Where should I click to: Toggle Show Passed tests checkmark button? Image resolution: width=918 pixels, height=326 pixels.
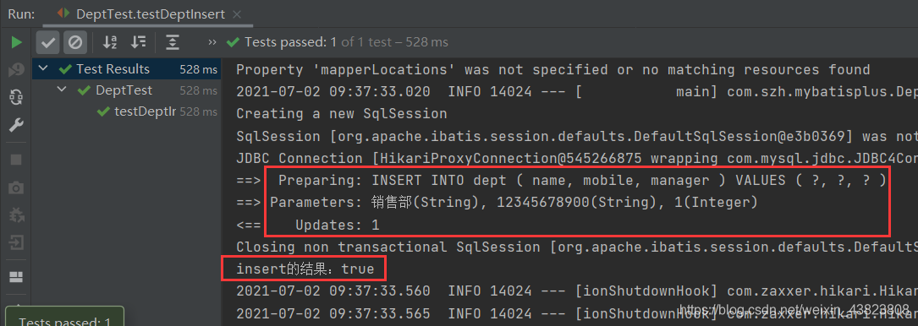(x=48, y=42)
